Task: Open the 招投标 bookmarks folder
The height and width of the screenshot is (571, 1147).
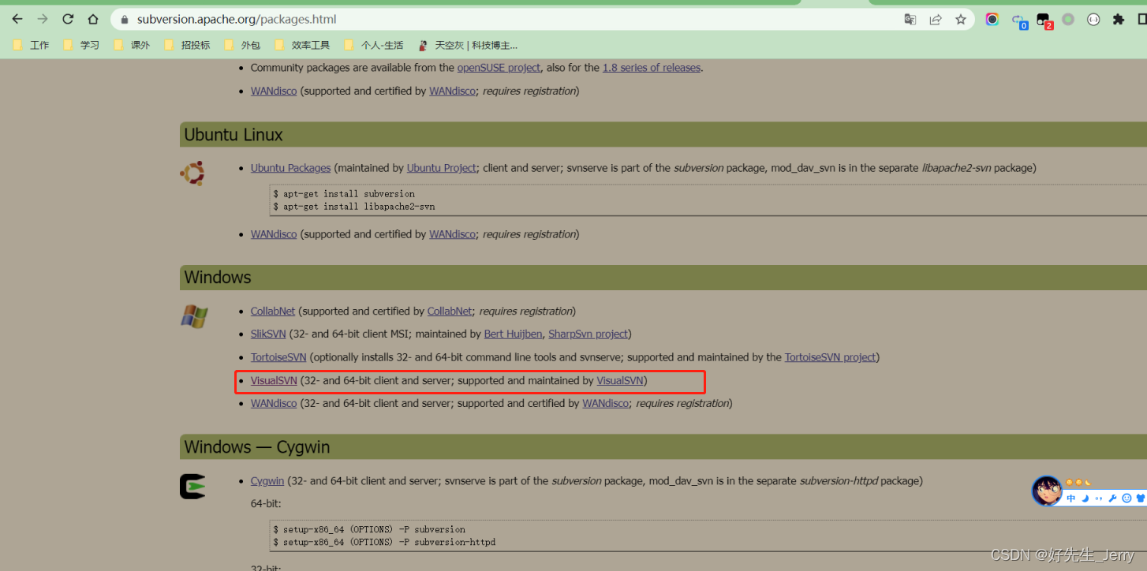Action: click(188, 45)
